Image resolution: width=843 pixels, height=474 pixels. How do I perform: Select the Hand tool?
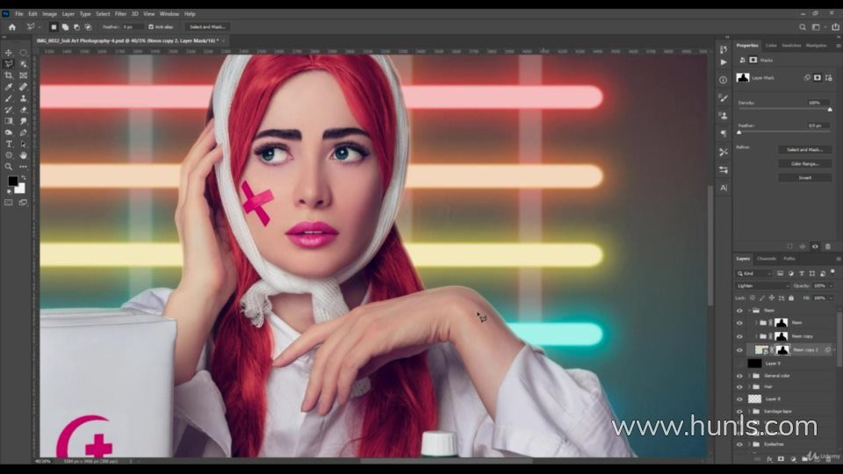[x=23, y=155]
